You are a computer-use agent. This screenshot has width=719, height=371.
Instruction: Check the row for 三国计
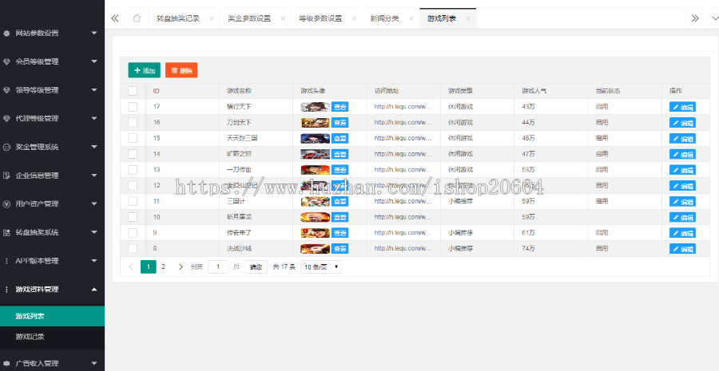click(133, 201)
